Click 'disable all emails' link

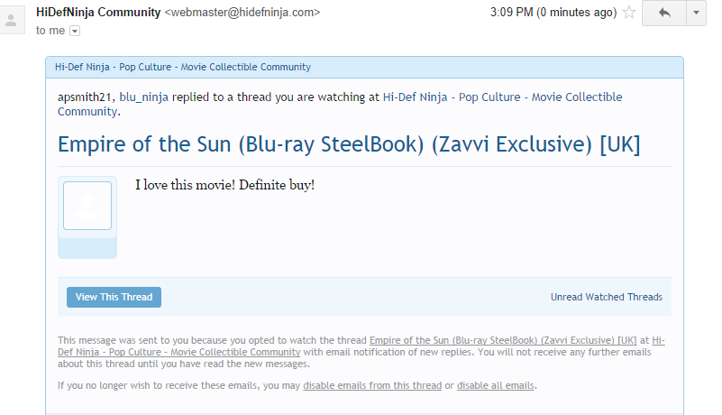click(496, 385)
